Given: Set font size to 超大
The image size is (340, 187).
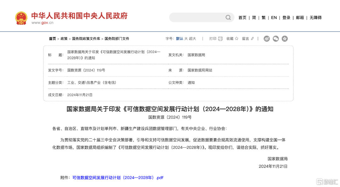Looking at the screenshot, I should point(192,39).
